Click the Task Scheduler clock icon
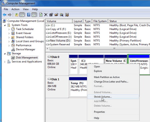 13,29
